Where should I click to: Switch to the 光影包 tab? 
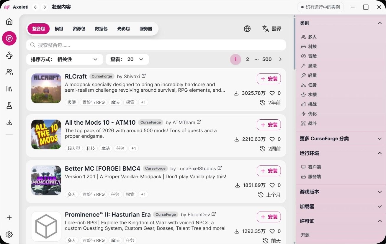coord(123,29)
